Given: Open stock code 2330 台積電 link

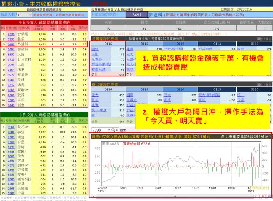Looking at the screenshot, I should 11,34.
